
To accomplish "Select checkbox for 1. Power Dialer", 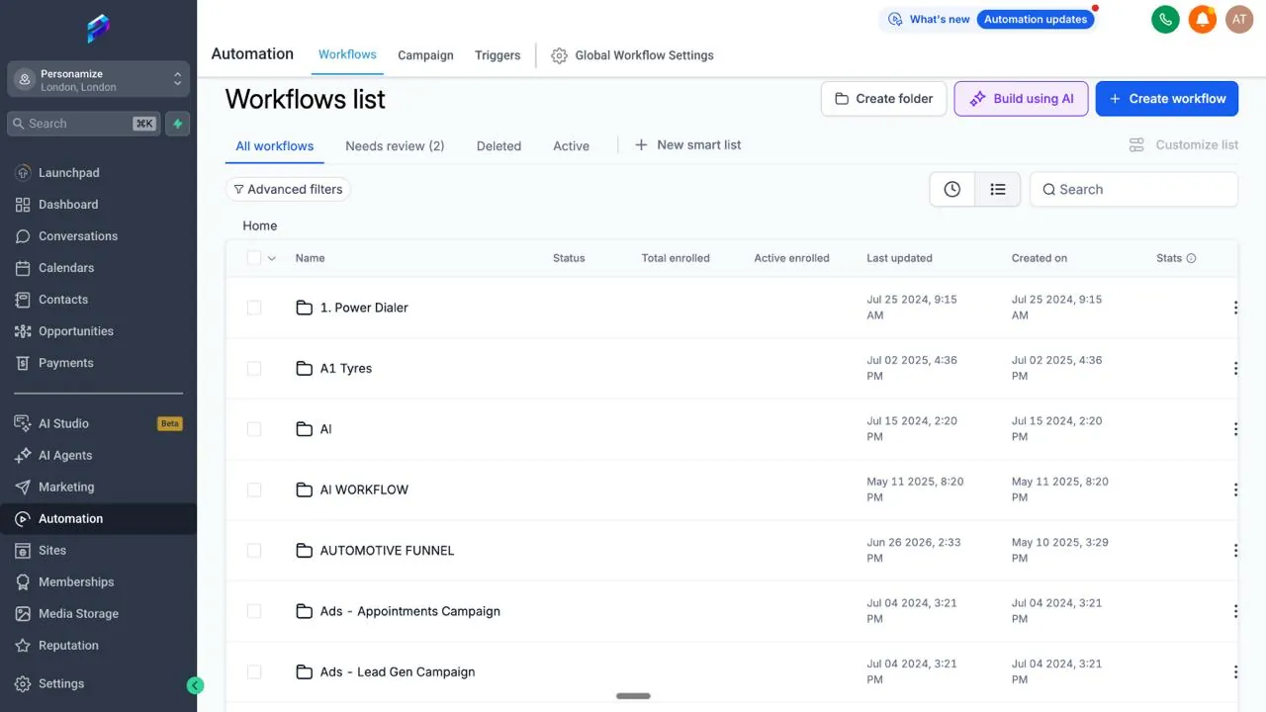I will coord(254,308).
